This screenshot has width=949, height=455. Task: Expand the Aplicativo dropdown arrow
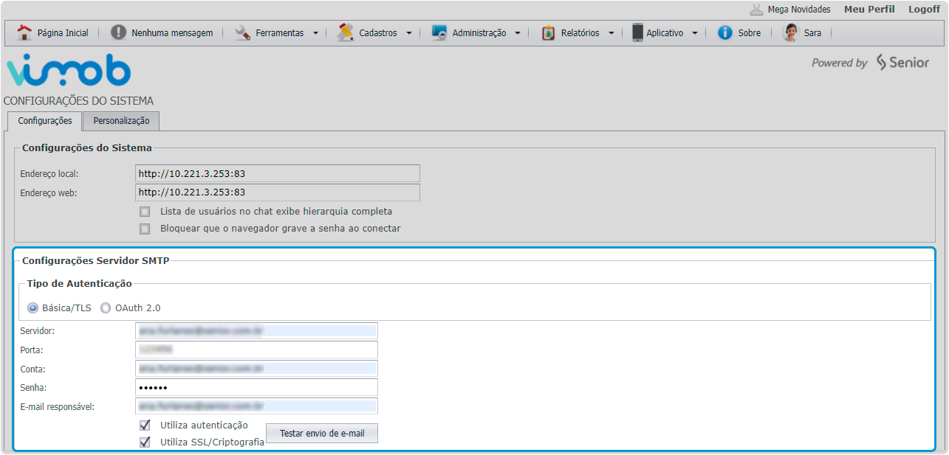(695, 33)
